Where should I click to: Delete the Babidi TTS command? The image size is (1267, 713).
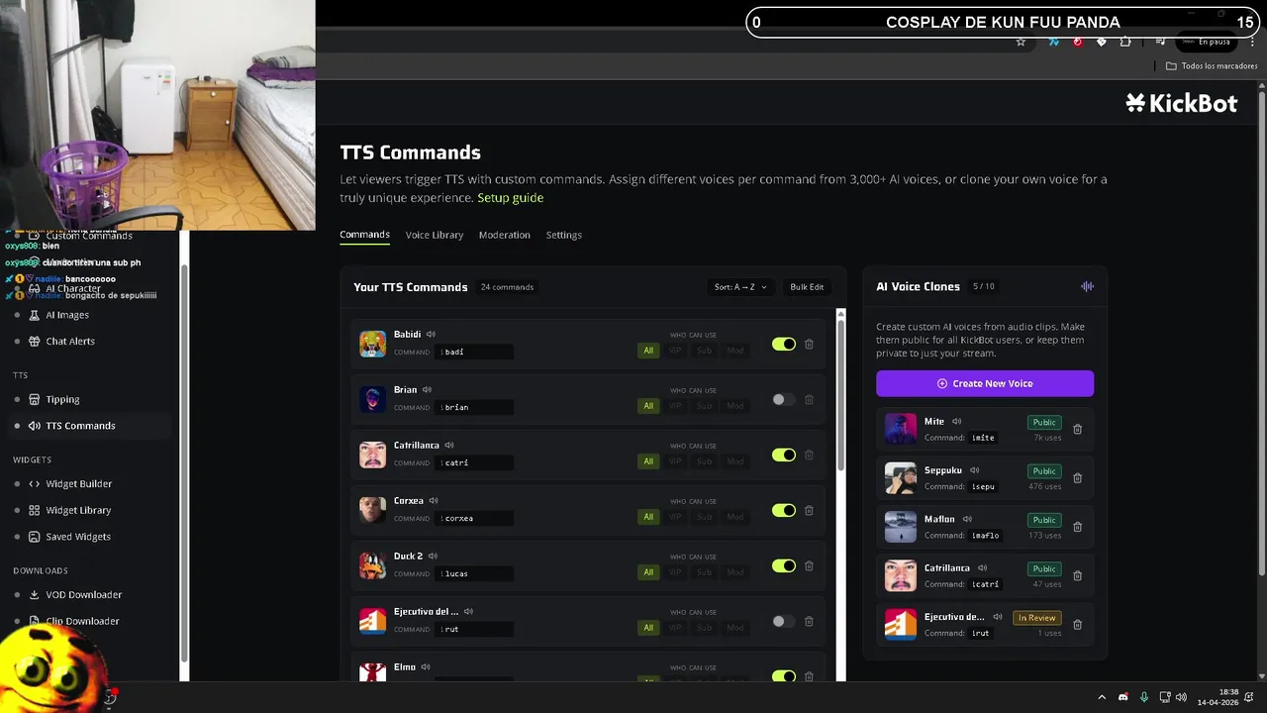point(809,344)
